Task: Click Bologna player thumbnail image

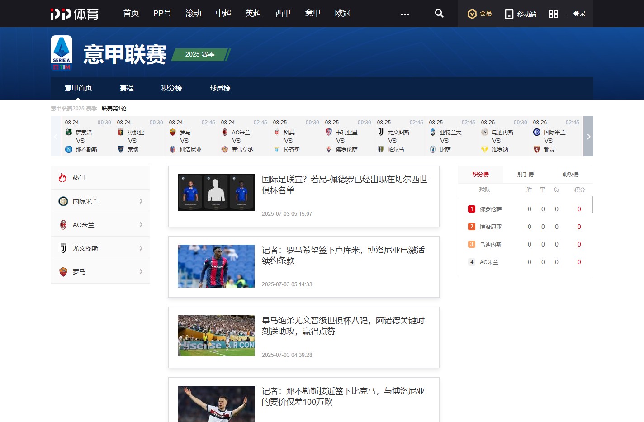Action: point(216,266)
